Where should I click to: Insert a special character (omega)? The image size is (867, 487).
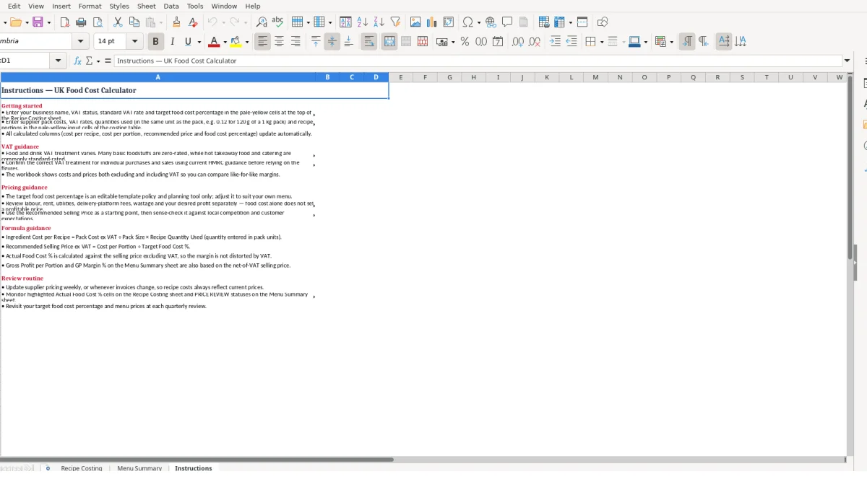[x=467, y=22]
